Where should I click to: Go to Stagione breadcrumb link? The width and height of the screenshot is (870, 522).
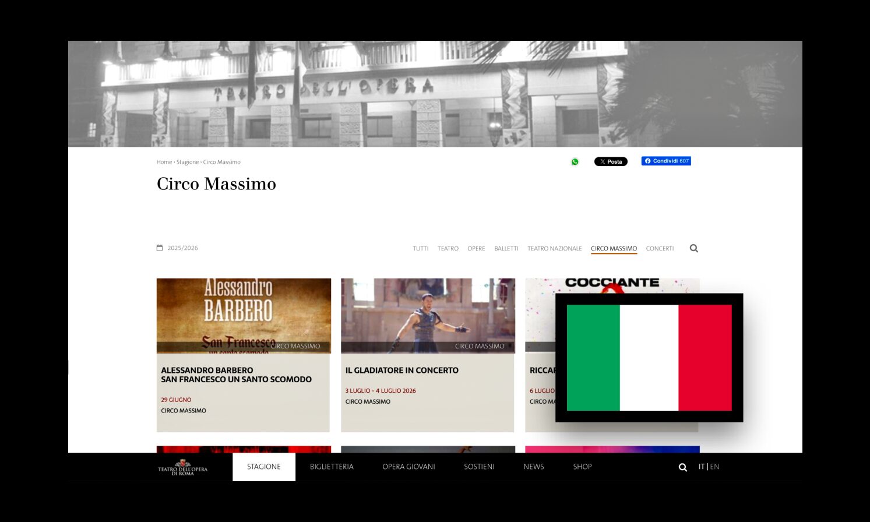coord(188,162)
